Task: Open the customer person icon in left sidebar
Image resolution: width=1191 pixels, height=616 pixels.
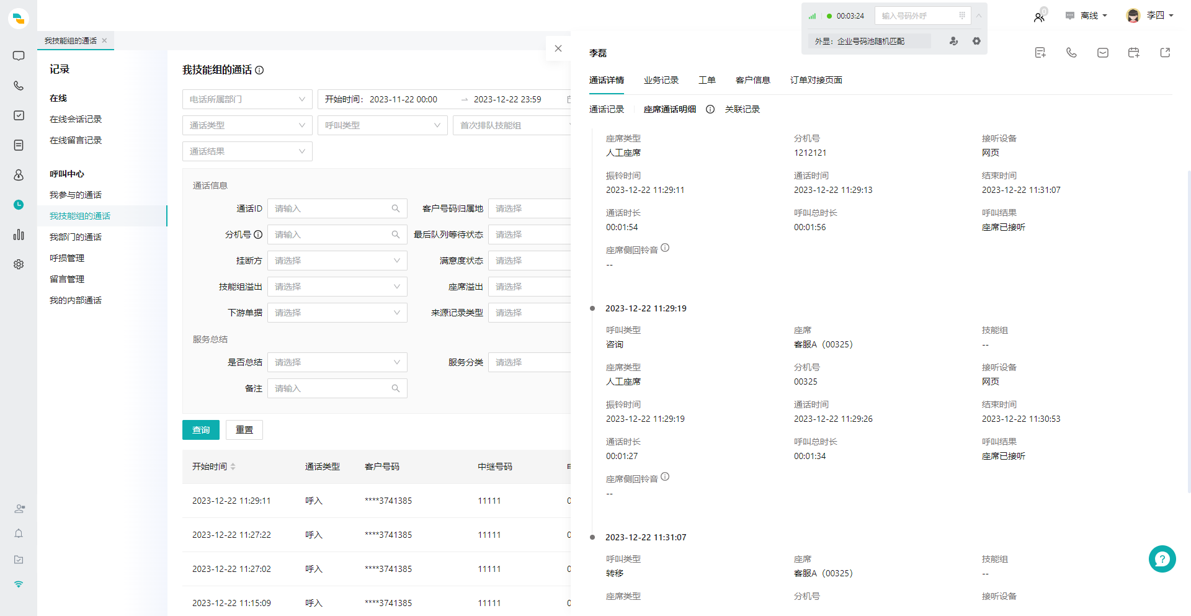Action: click(x=19, y=175)
